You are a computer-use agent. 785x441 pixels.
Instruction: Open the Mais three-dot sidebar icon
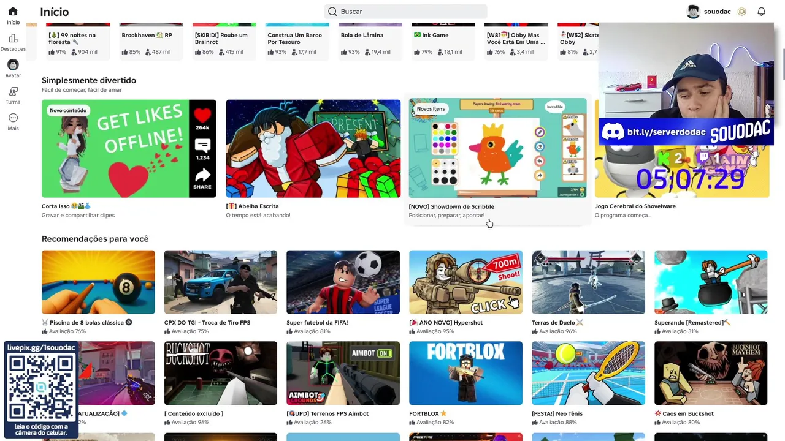[13, 118]
